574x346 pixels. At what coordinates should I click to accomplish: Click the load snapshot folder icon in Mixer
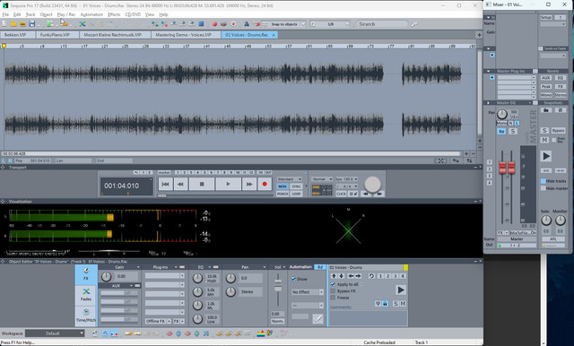546,109
